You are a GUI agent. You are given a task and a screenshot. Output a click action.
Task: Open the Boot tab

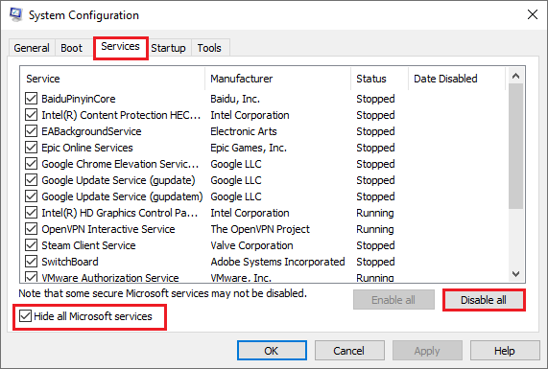tap(71, 48)
